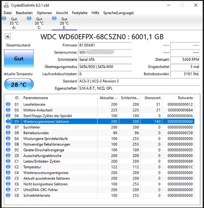Viewport: 204px width, 208px height.
Task: Click the 28 °C temperature button
Action: click(x=19, y=84)
